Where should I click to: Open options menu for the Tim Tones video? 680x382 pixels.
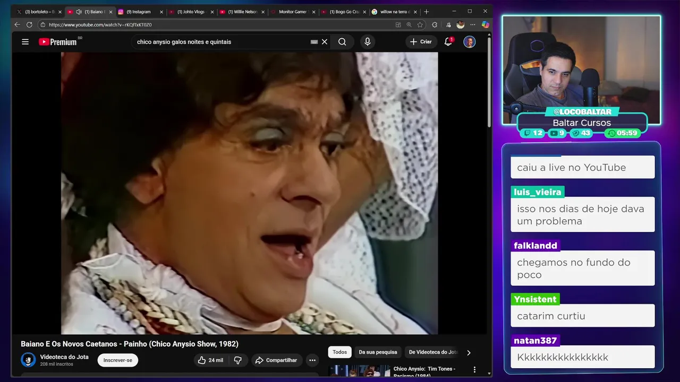[474, 370]
